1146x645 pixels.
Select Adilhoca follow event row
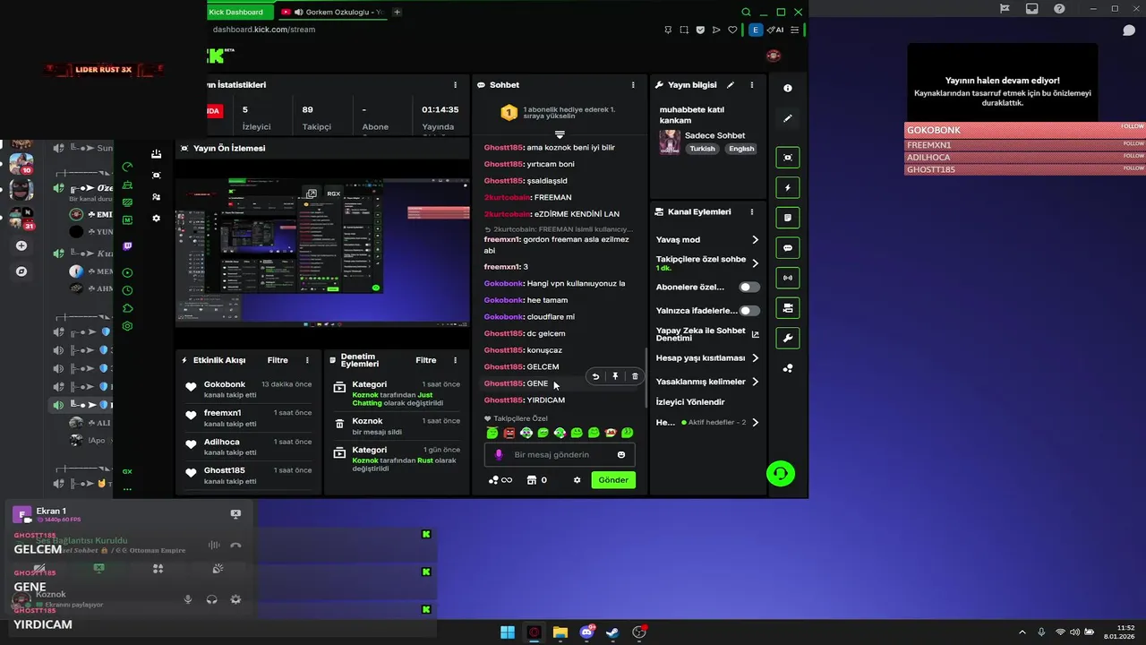pyautogui.click(x=249, y=447)
